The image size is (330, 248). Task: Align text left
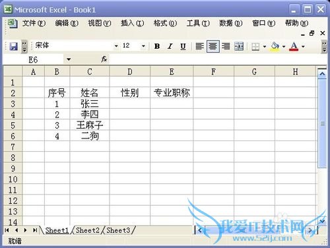coord(199,46)
